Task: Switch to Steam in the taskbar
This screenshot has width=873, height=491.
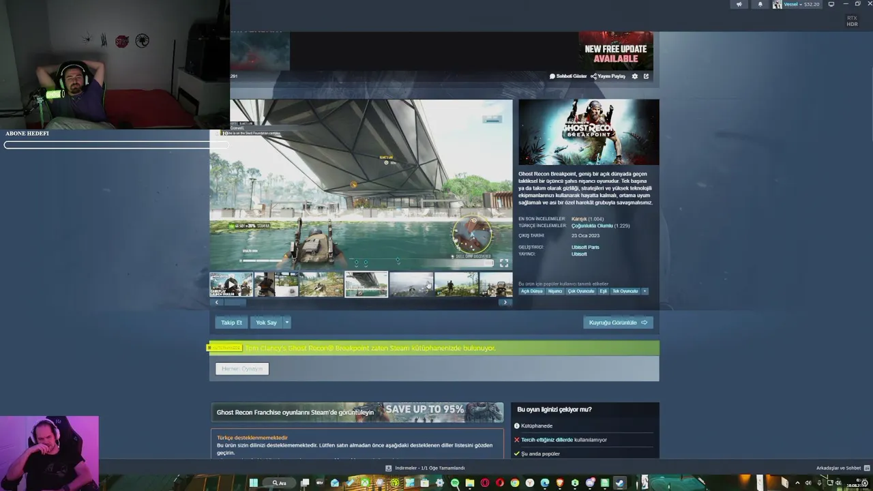Action: (619, 483)
